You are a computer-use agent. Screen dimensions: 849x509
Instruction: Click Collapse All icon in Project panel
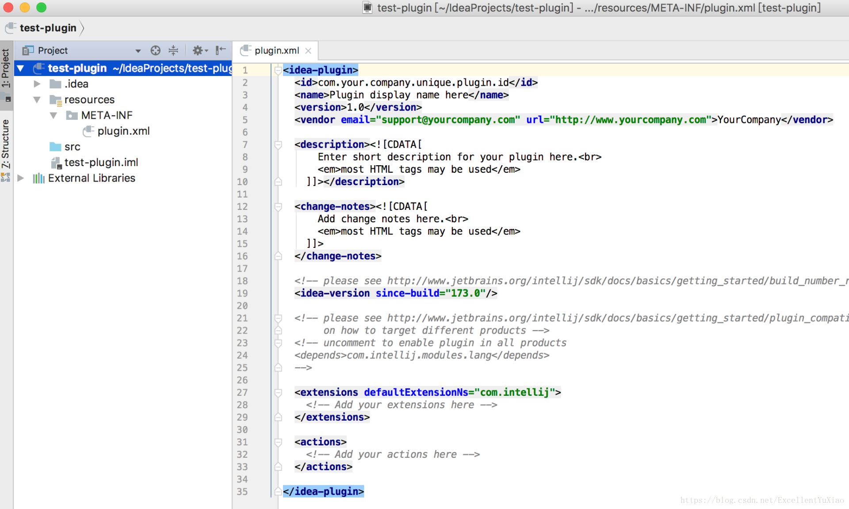click(x=173, y=50)
